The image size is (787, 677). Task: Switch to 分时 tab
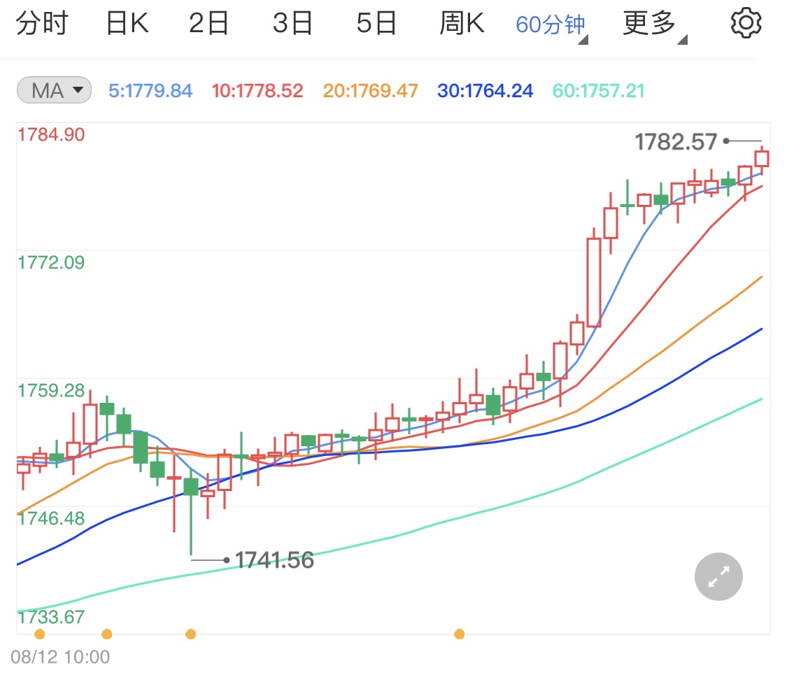[42, 23]
